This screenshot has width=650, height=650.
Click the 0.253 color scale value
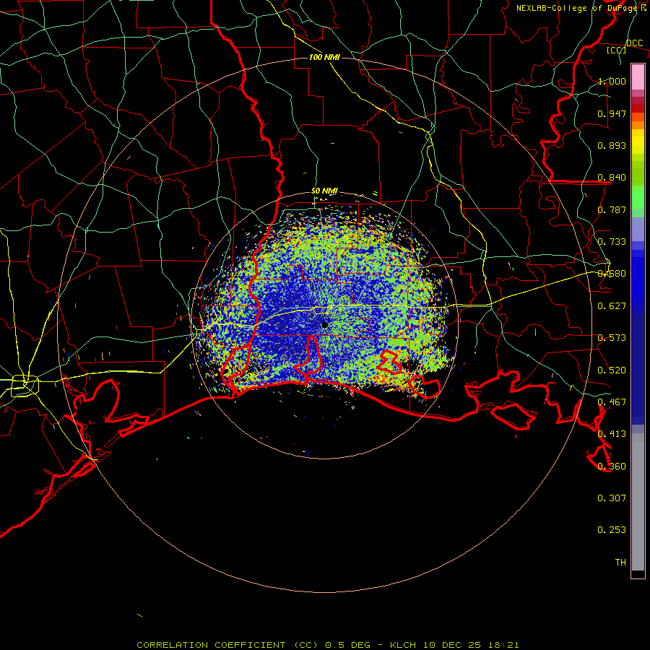click(612, 530)
